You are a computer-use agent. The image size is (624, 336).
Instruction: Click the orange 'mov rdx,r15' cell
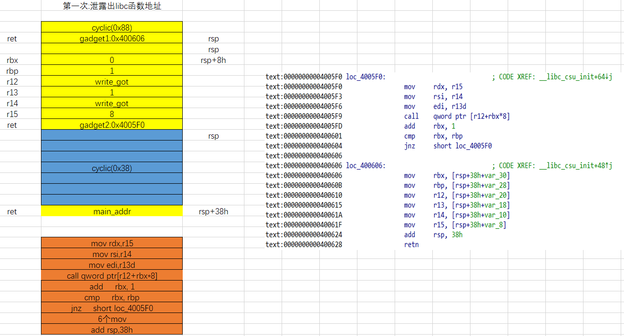[x=112, y=243]
